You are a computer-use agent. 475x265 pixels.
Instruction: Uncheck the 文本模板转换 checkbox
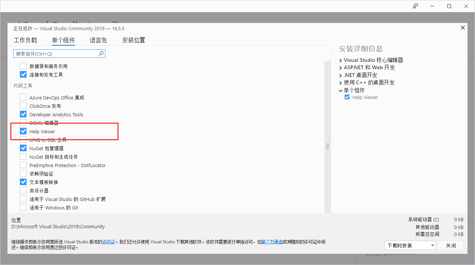point(23,182)
